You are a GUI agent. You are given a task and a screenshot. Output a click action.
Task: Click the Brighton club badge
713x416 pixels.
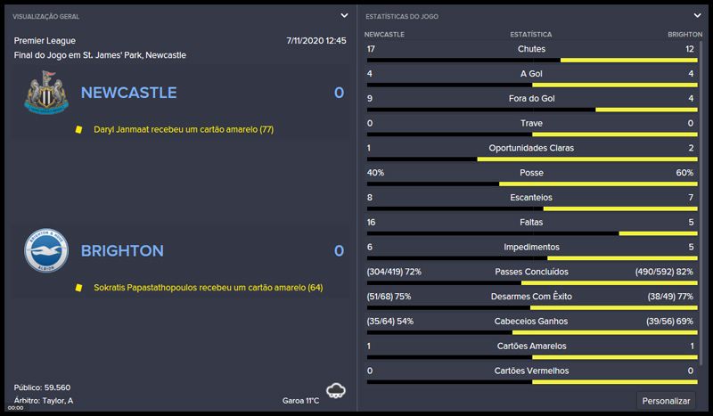click(45, 251)
